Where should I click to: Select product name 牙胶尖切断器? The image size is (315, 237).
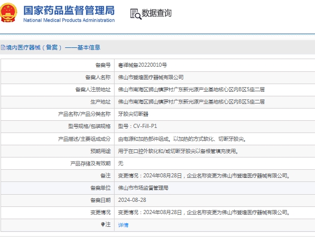pos(133,114)
